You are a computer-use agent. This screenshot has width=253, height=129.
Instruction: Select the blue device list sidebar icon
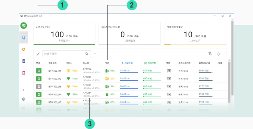[x=24, y=37]
